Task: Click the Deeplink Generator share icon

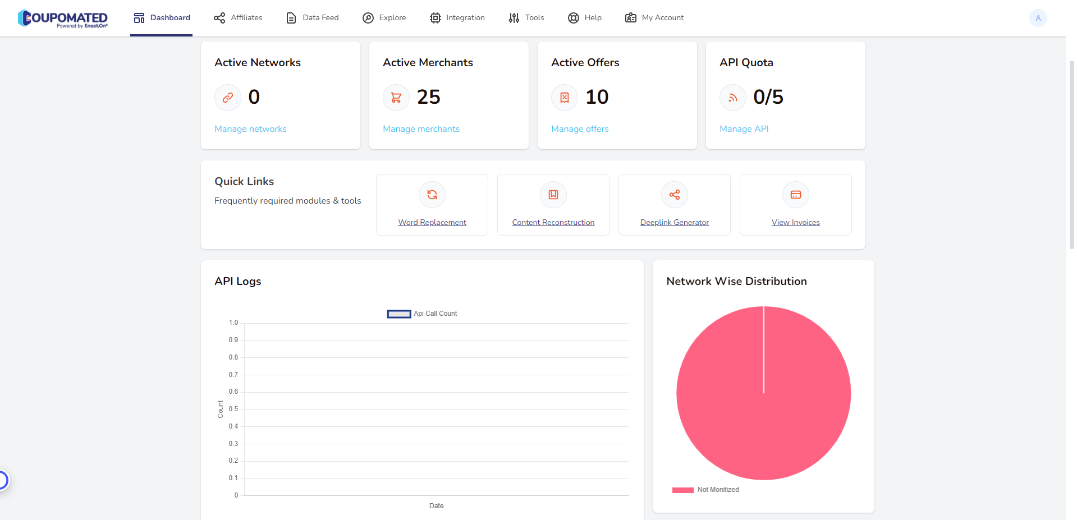Action: (674, 195)
